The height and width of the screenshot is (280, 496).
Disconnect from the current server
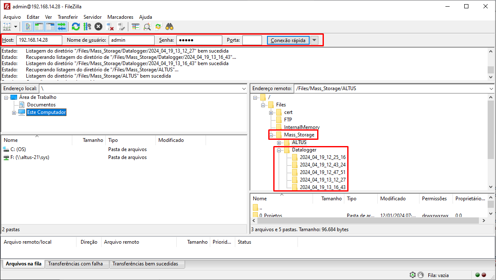[x=110, y=27]
